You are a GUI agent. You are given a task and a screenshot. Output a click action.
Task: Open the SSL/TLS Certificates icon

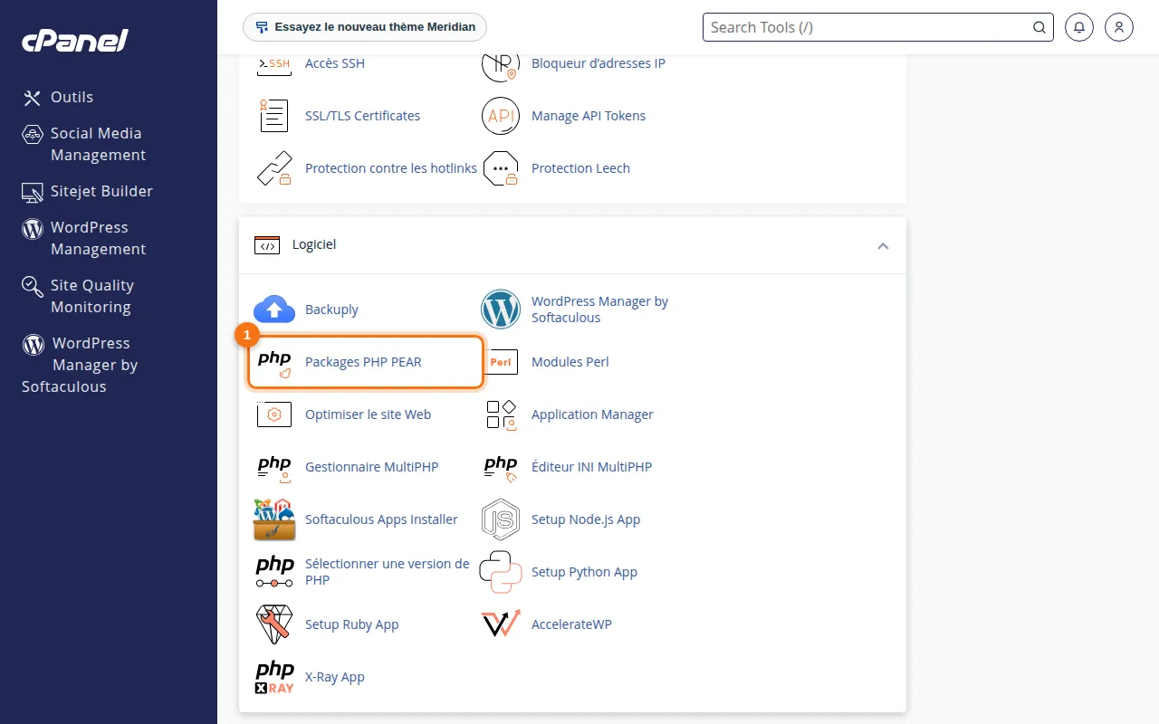[x=273, y=116]
